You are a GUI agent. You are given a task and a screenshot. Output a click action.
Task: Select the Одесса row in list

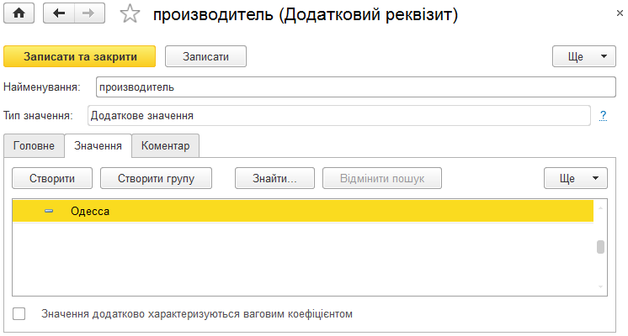coord(303,211)
